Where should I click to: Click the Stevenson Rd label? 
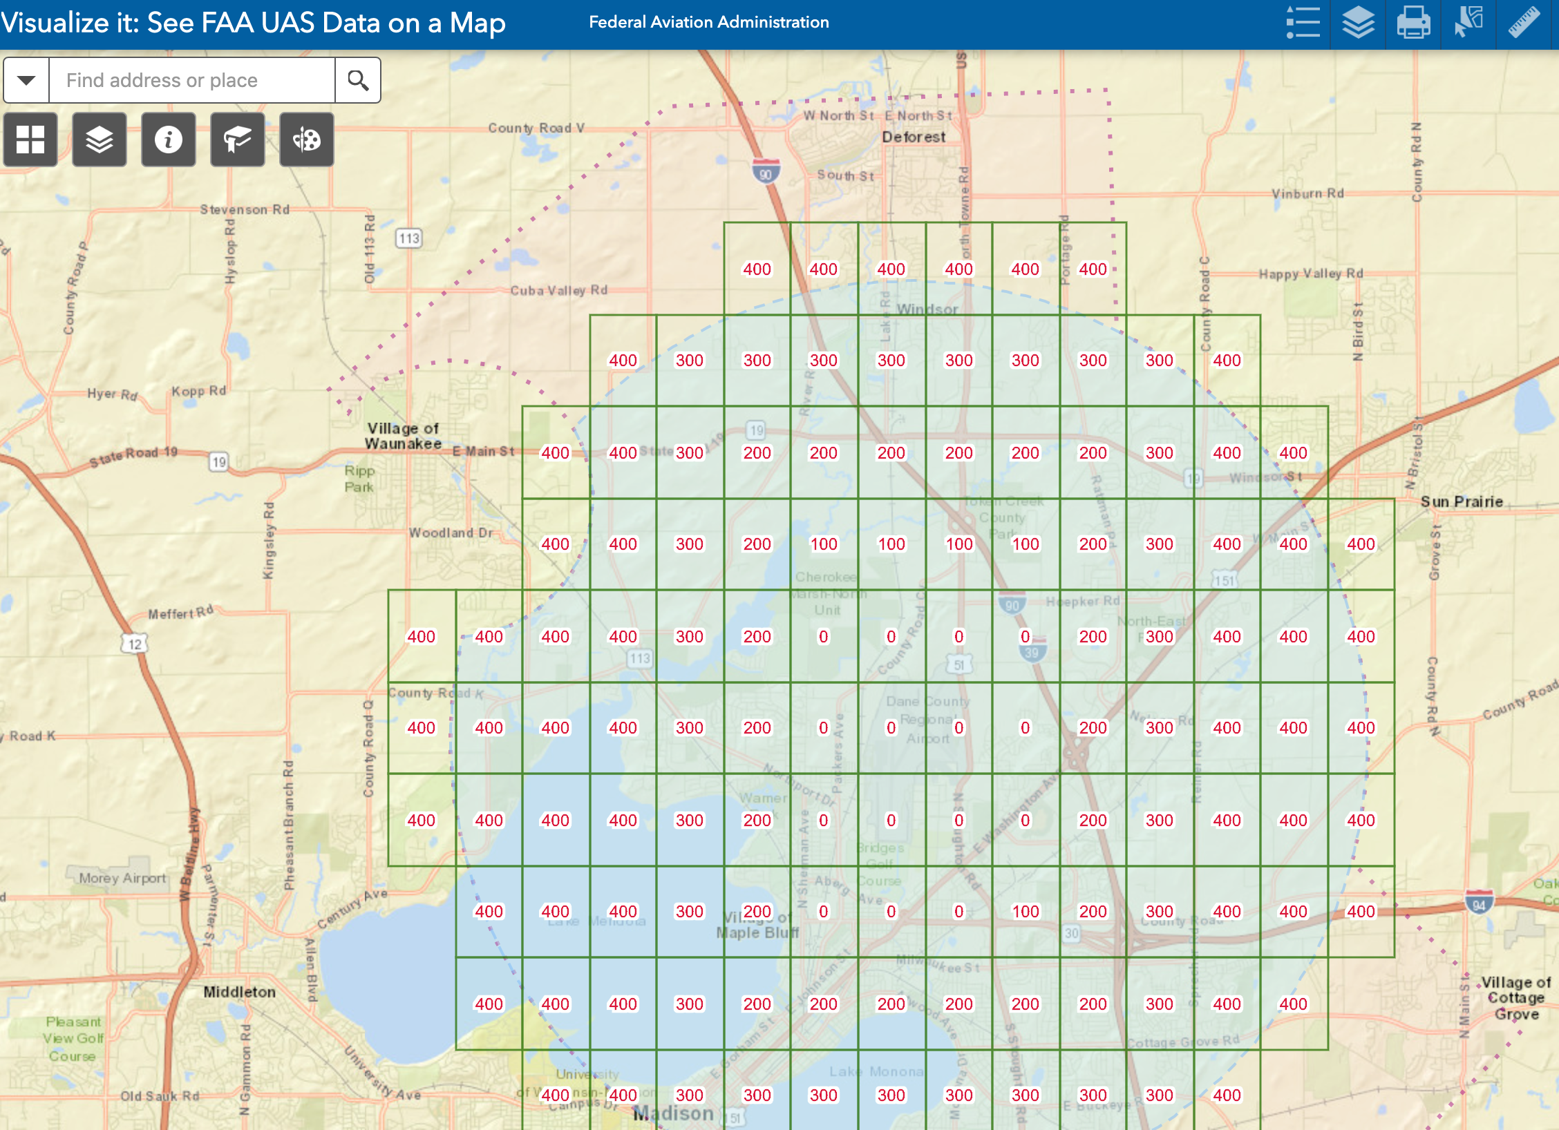(245, 209)
